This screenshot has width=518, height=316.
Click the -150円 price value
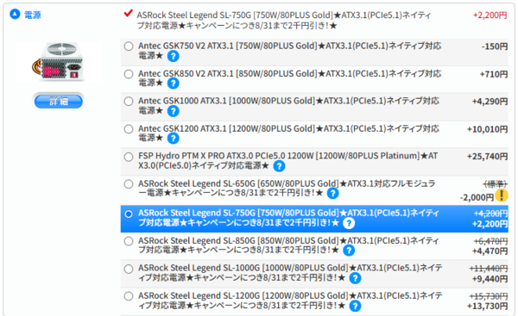[x=495, y=46]
